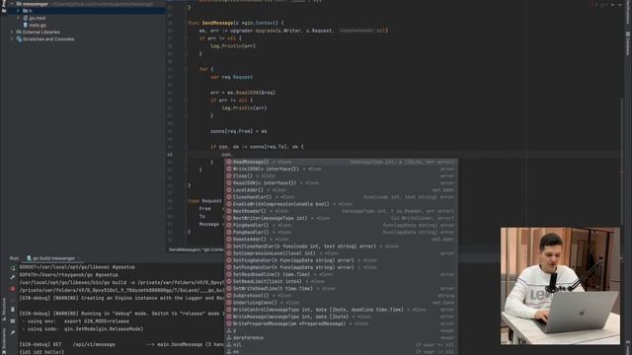Click GET /api/v1/message console line
This screenshot has height=355, width=632.
pyautogui.click(x=121, y=344)
